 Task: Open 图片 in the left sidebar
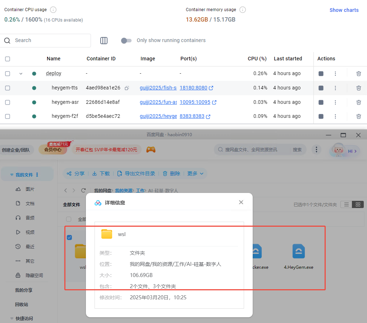tap(30, 189)
